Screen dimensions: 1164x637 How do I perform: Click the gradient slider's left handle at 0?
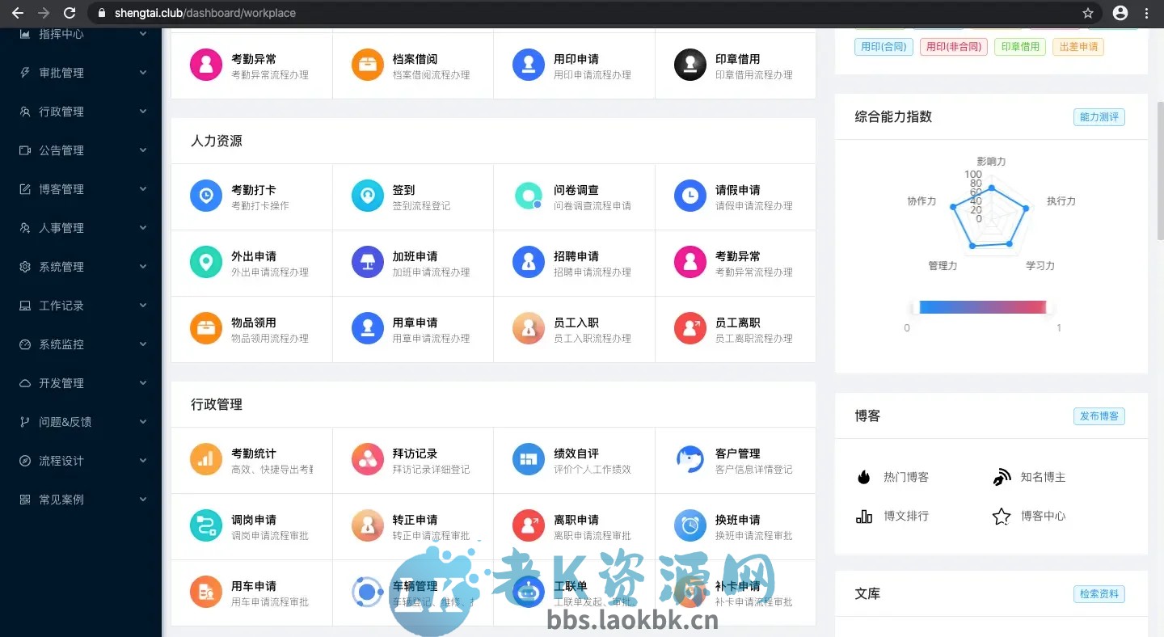[x=916, y=307]
